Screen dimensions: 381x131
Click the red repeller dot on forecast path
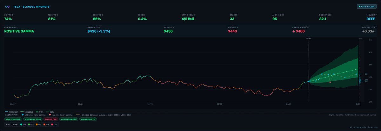(330, 82)
